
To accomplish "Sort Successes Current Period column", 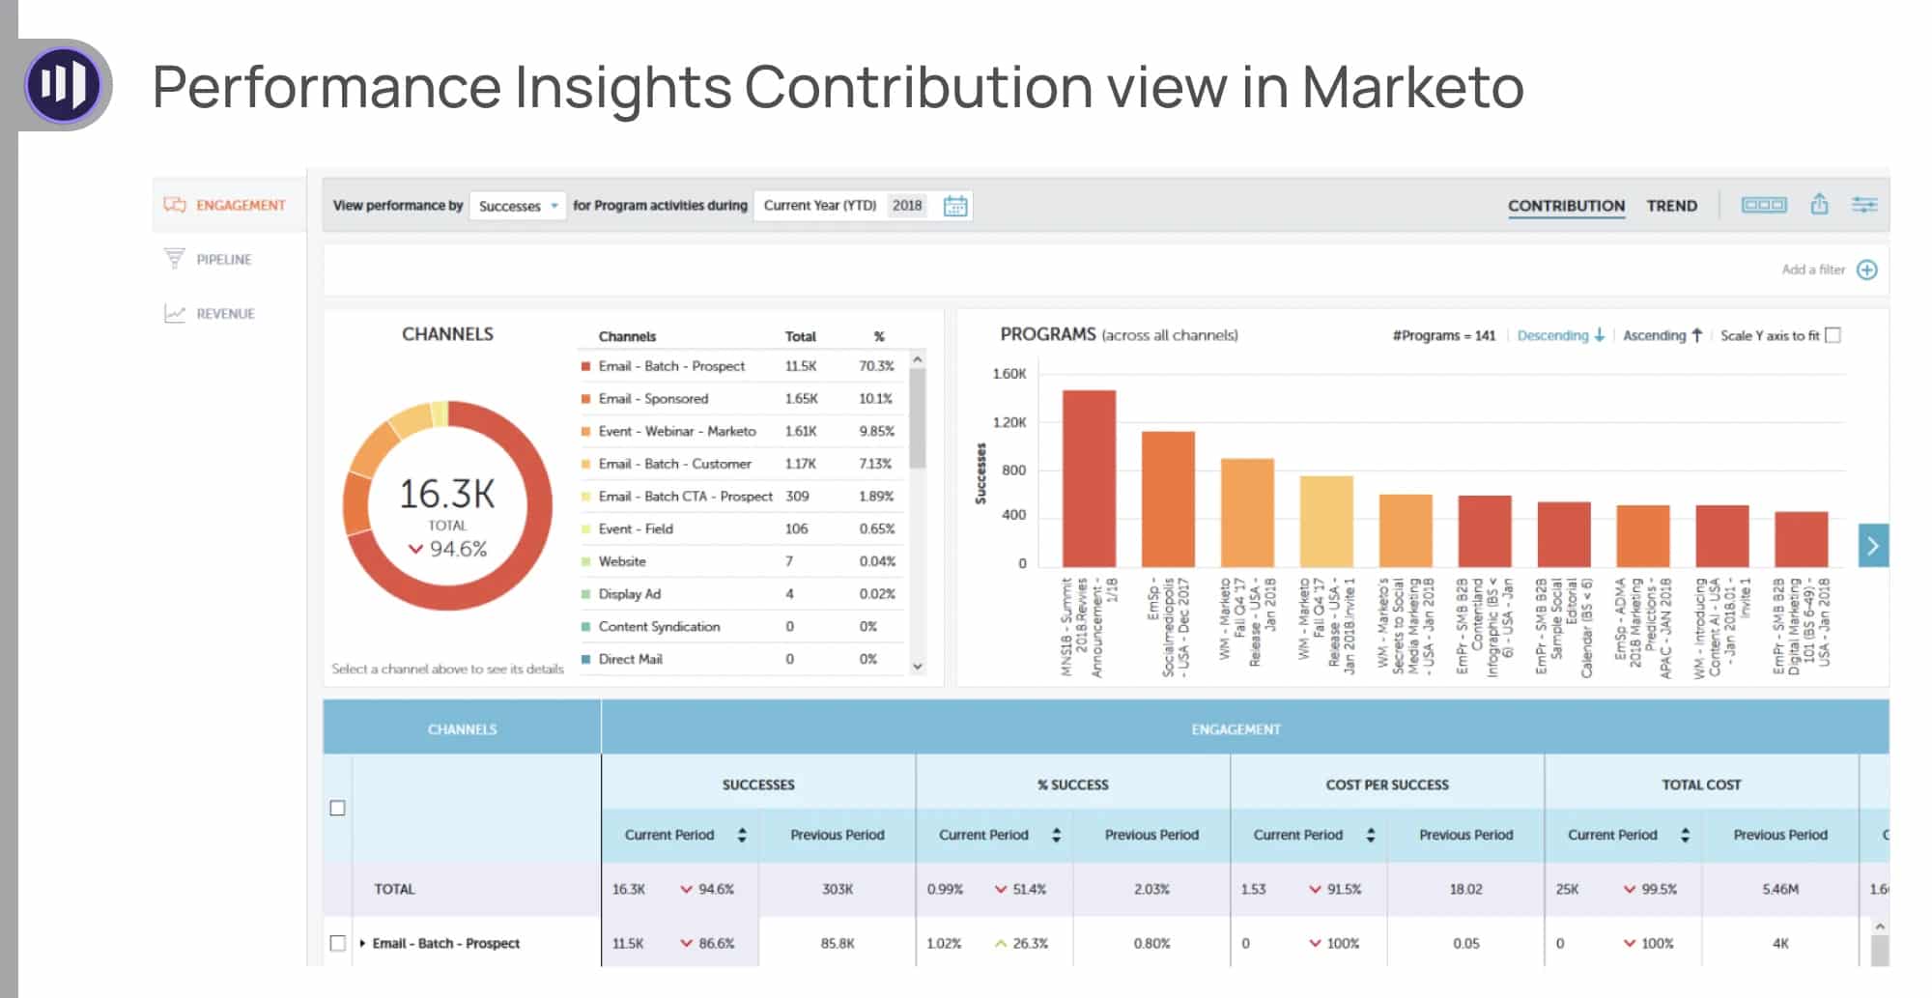I will point(742,835).
